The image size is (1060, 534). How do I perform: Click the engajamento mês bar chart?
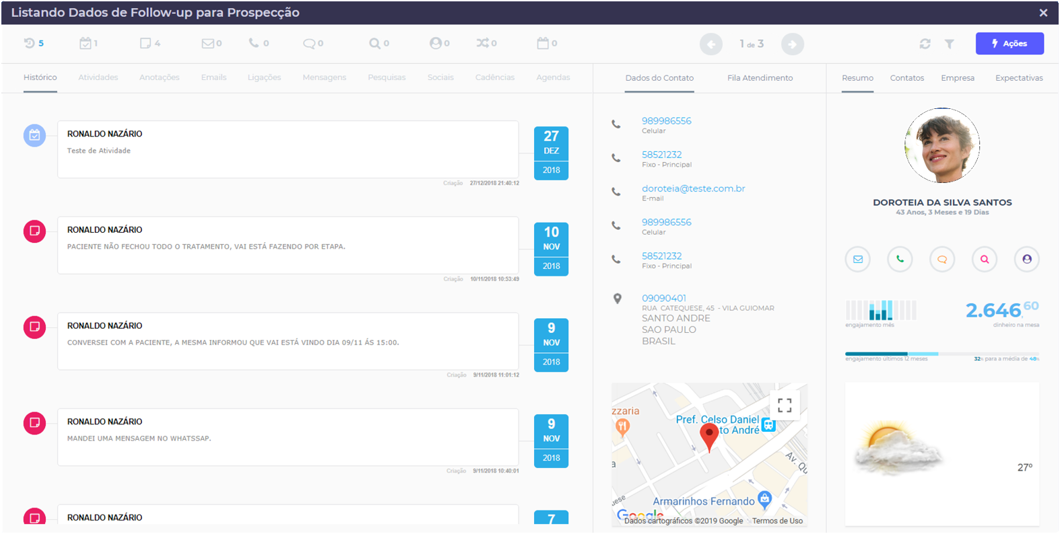881,310
